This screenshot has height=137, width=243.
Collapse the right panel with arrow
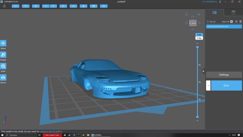click(x=203, y=71)
